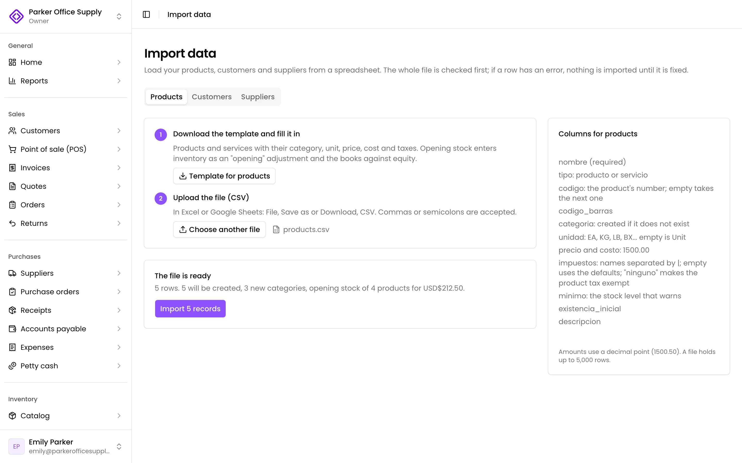Click the Orders clipboard icon
Viewport: 742px width, 463px height.
12,205
